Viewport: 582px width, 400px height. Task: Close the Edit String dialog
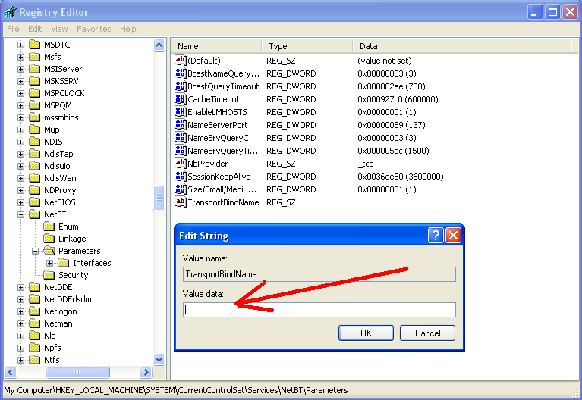[453, 236]
